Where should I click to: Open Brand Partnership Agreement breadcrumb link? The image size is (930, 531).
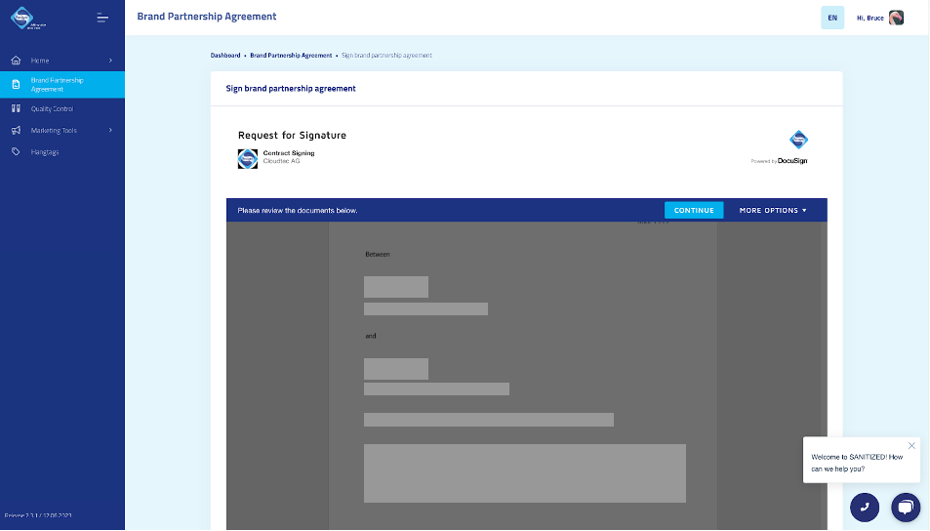click(291, 56)
